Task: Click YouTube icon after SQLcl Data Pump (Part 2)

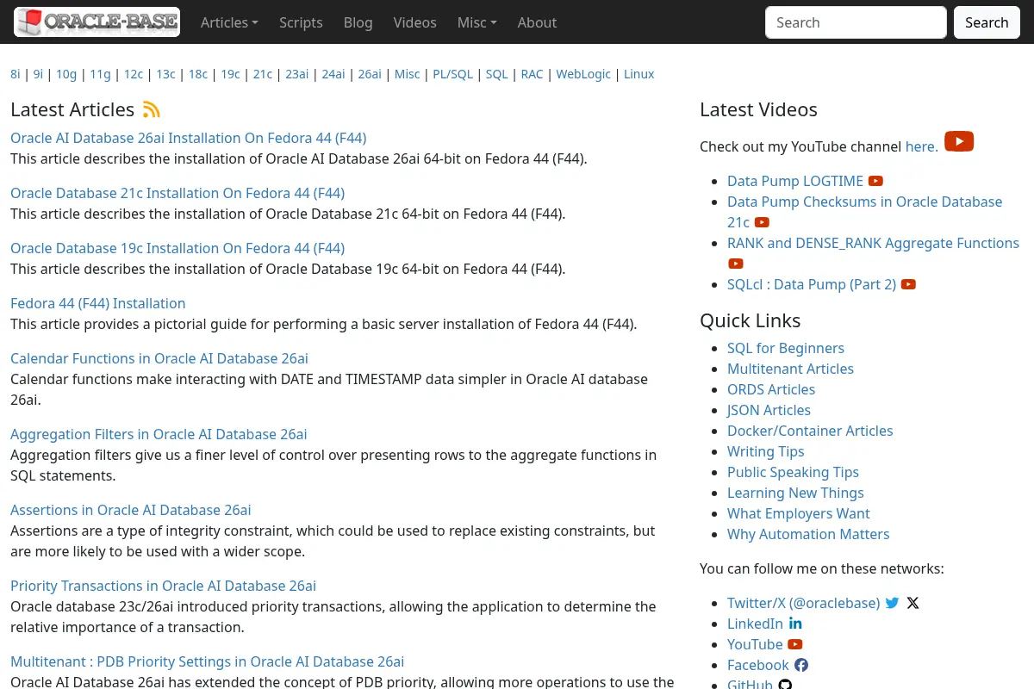Action: 908,284
